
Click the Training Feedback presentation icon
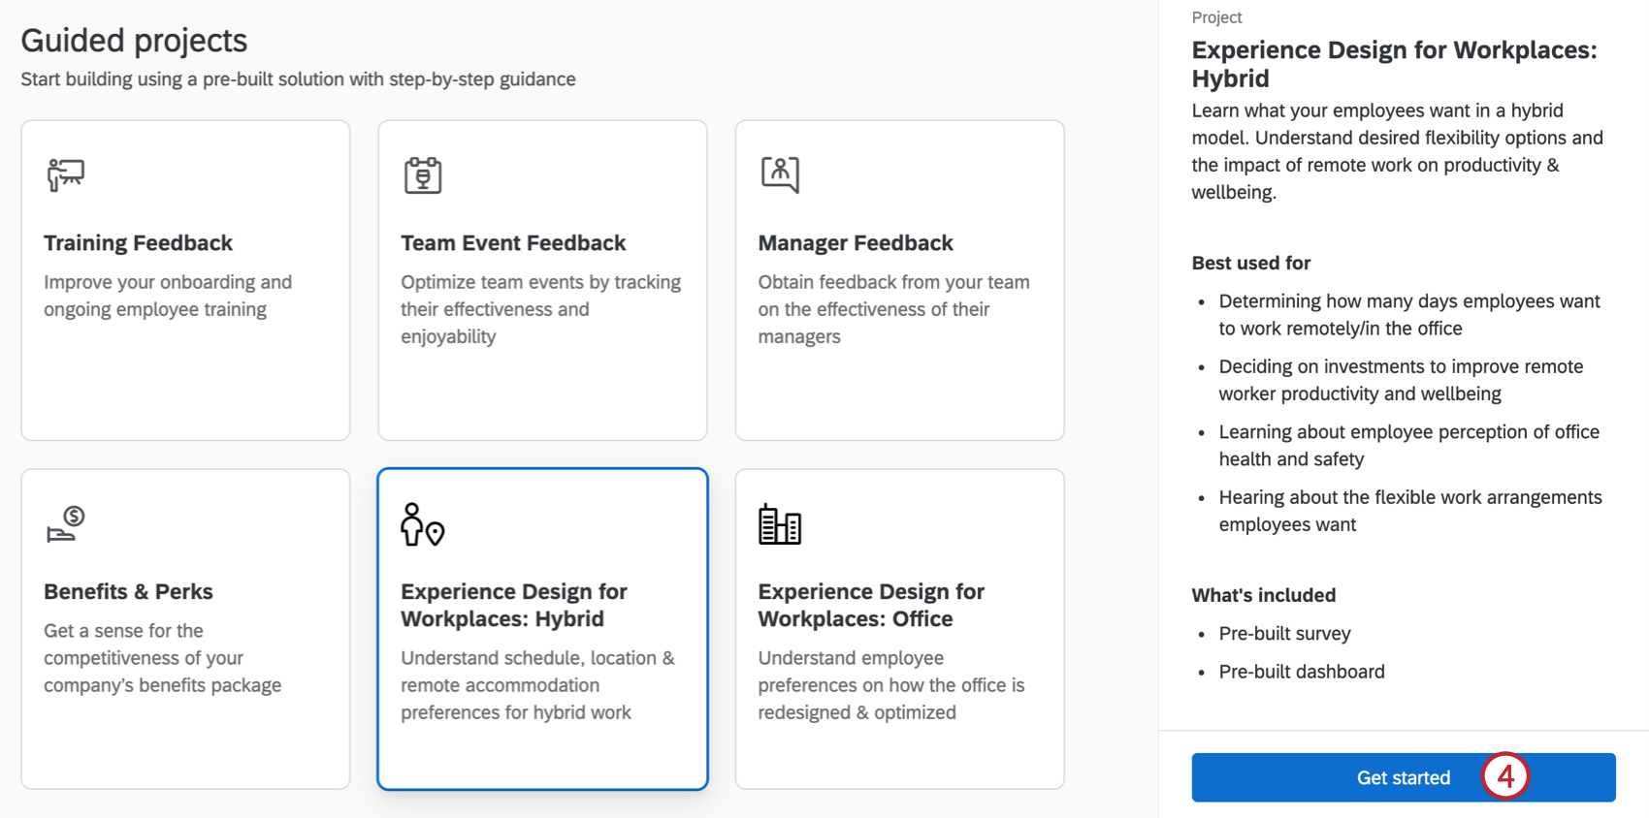point(66,175)
